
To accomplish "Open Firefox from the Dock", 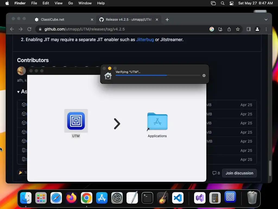I will click(71, 198).
